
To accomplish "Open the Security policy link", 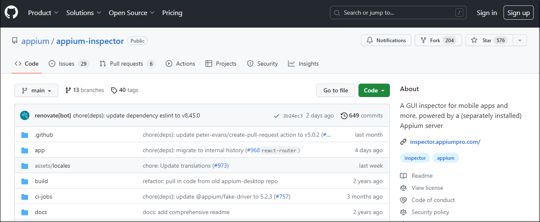I will point(430,212).
